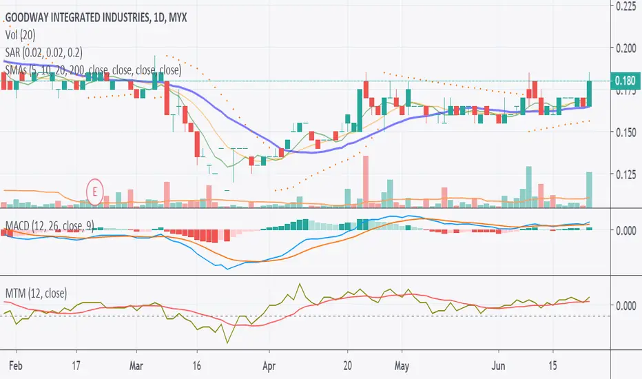Click the MACD pane 0.000 axis label
This screenshot has height=379, width=642.
(x=626, y=230)
